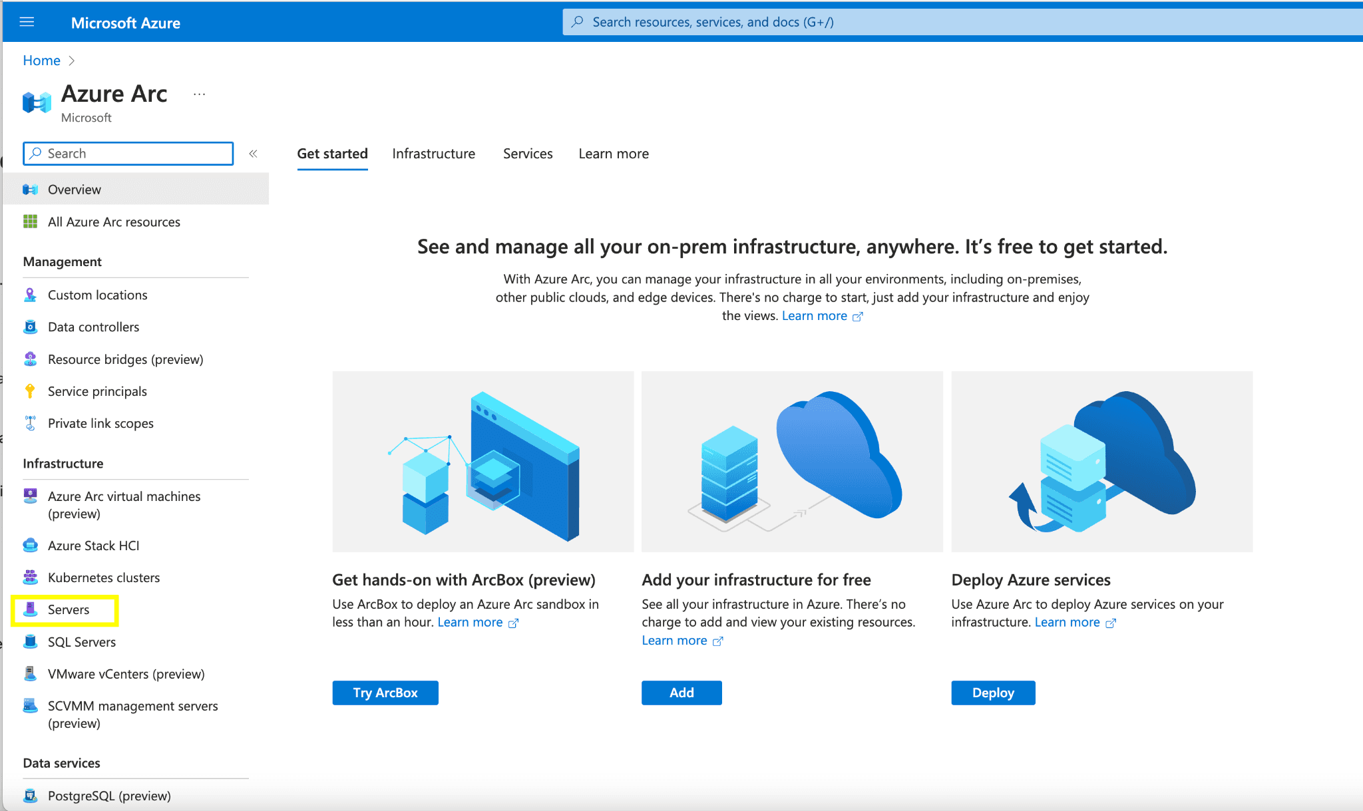1363x811 pixels.
Task: Click the Home breadcrumb chevron
Action: click(x=72, y=61)
